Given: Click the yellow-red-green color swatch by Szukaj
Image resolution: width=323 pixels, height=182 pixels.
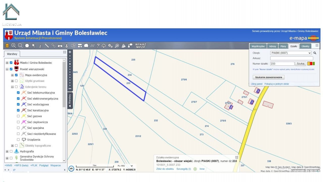Looking at the screenshot, I should point(311,64).
